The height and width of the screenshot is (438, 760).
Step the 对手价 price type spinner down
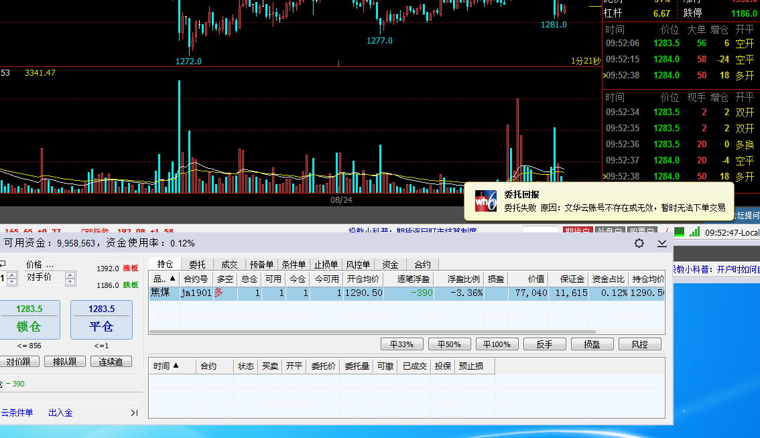70,282
